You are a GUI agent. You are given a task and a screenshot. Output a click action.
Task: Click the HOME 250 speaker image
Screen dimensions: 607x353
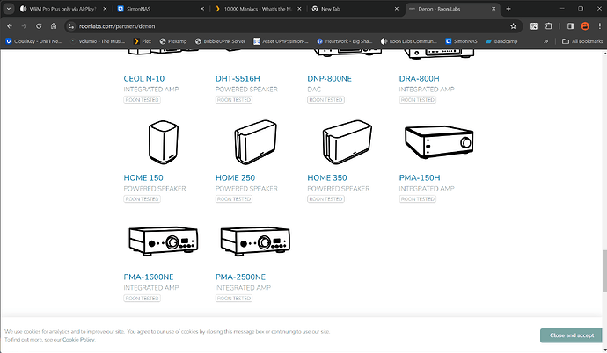[x=255, y=142]
